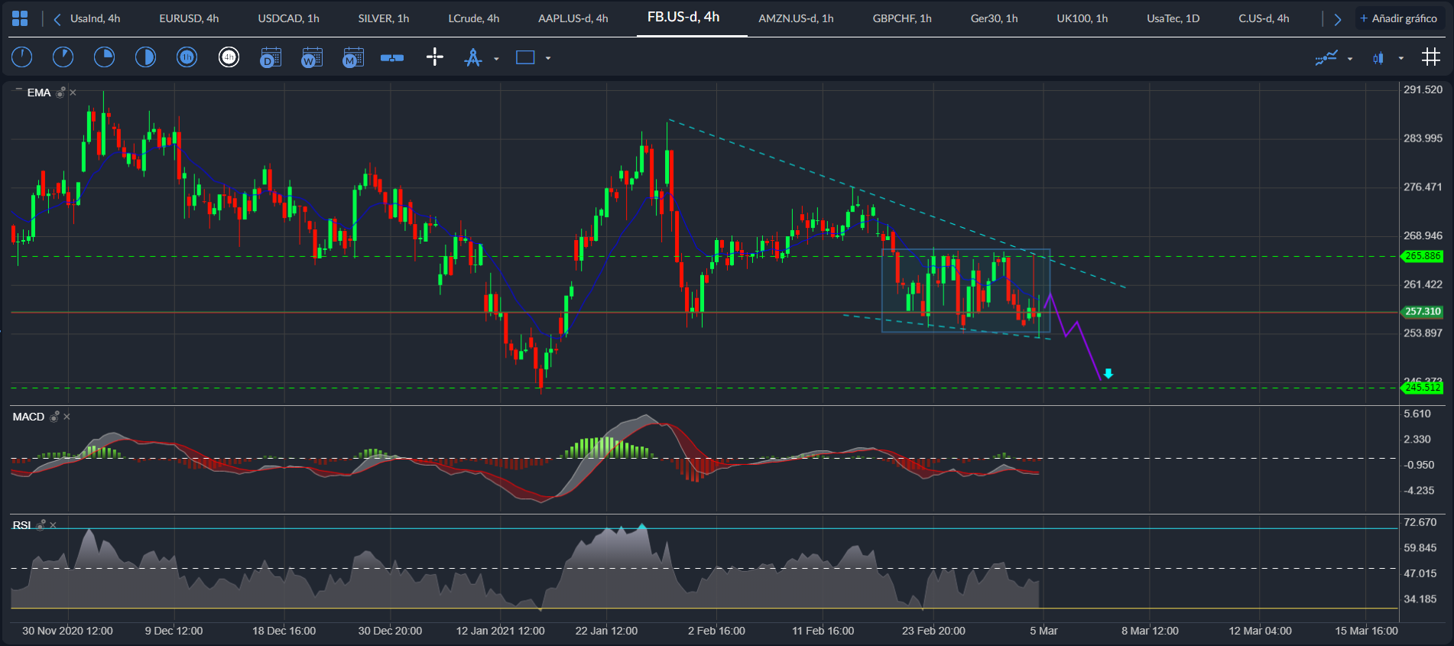
Task: Expand the drawing tools dropdown arrow
Action: [x=496, y=58]
